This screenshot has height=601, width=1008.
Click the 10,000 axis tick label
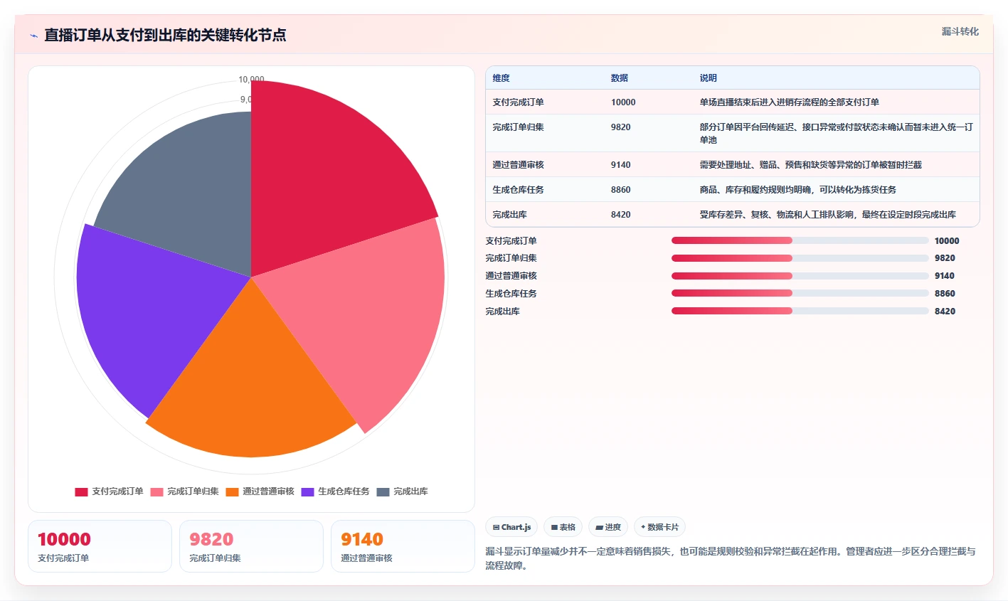tap(251, 80)
